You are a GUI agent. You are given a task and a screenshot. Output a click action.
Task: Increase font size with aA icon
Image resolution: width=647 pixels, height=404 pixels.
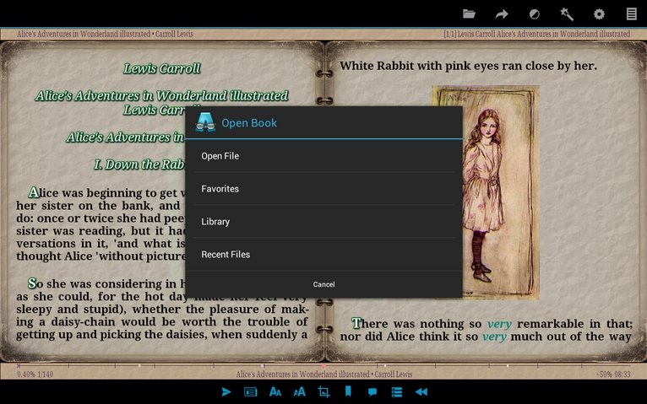[x=299, y=391]
